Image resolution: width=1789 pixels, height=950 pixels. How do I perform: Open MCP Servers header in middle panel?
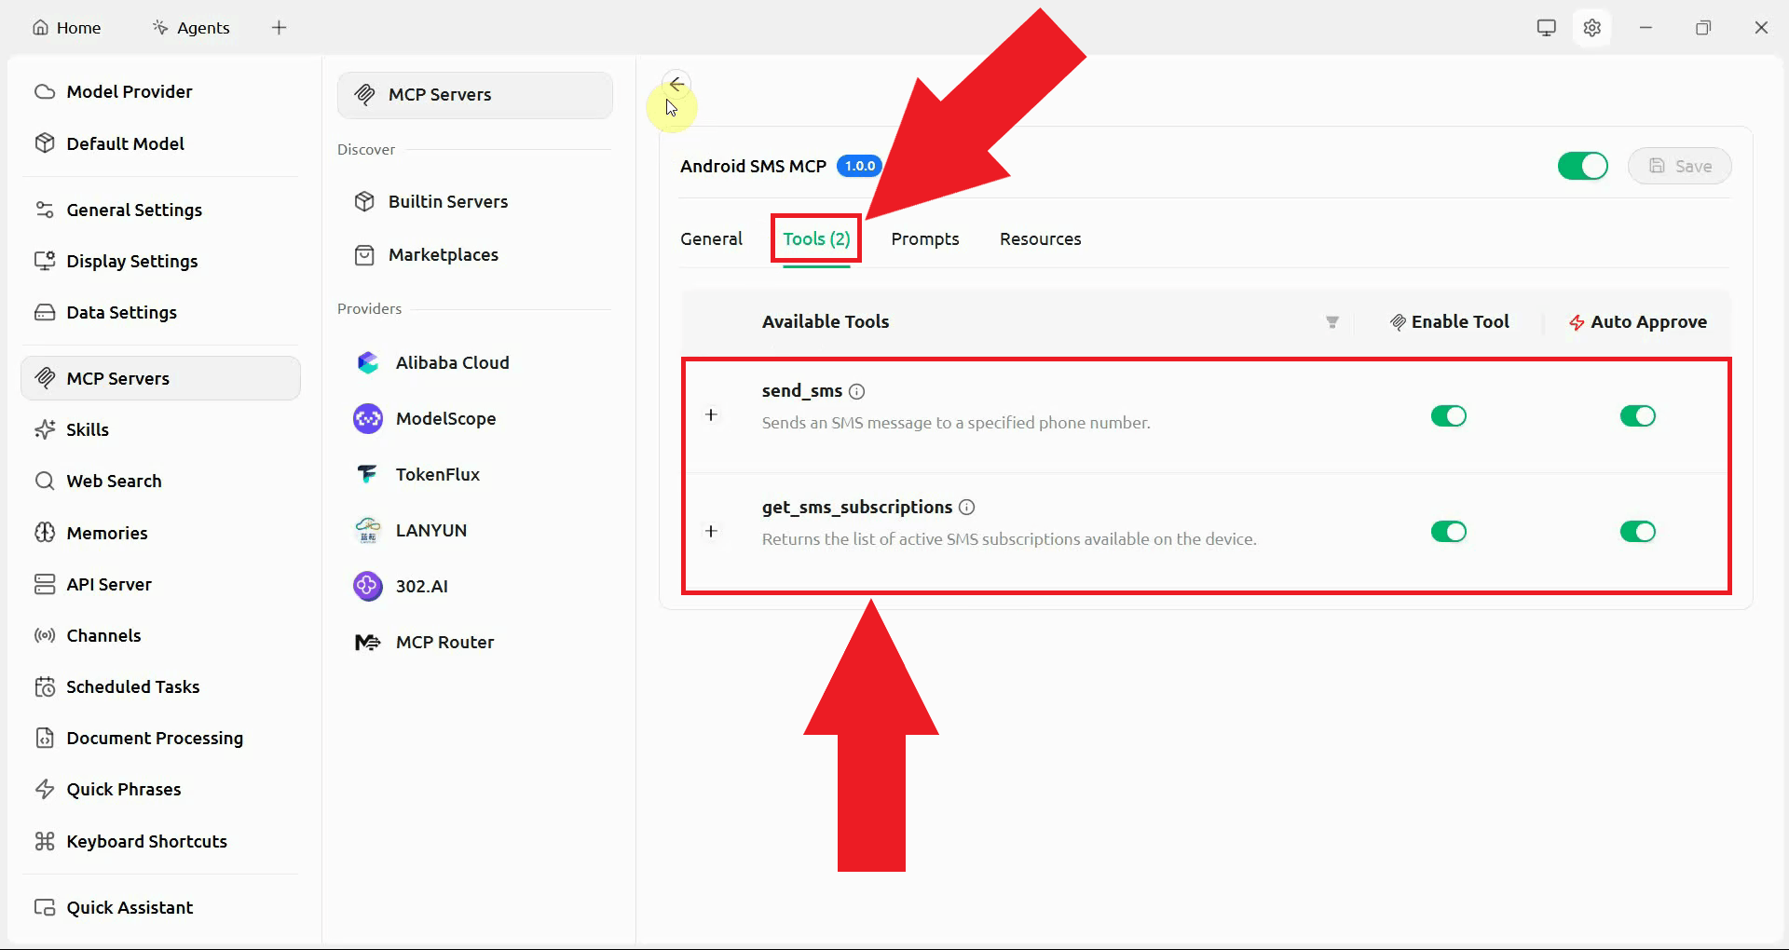[475, 94]
